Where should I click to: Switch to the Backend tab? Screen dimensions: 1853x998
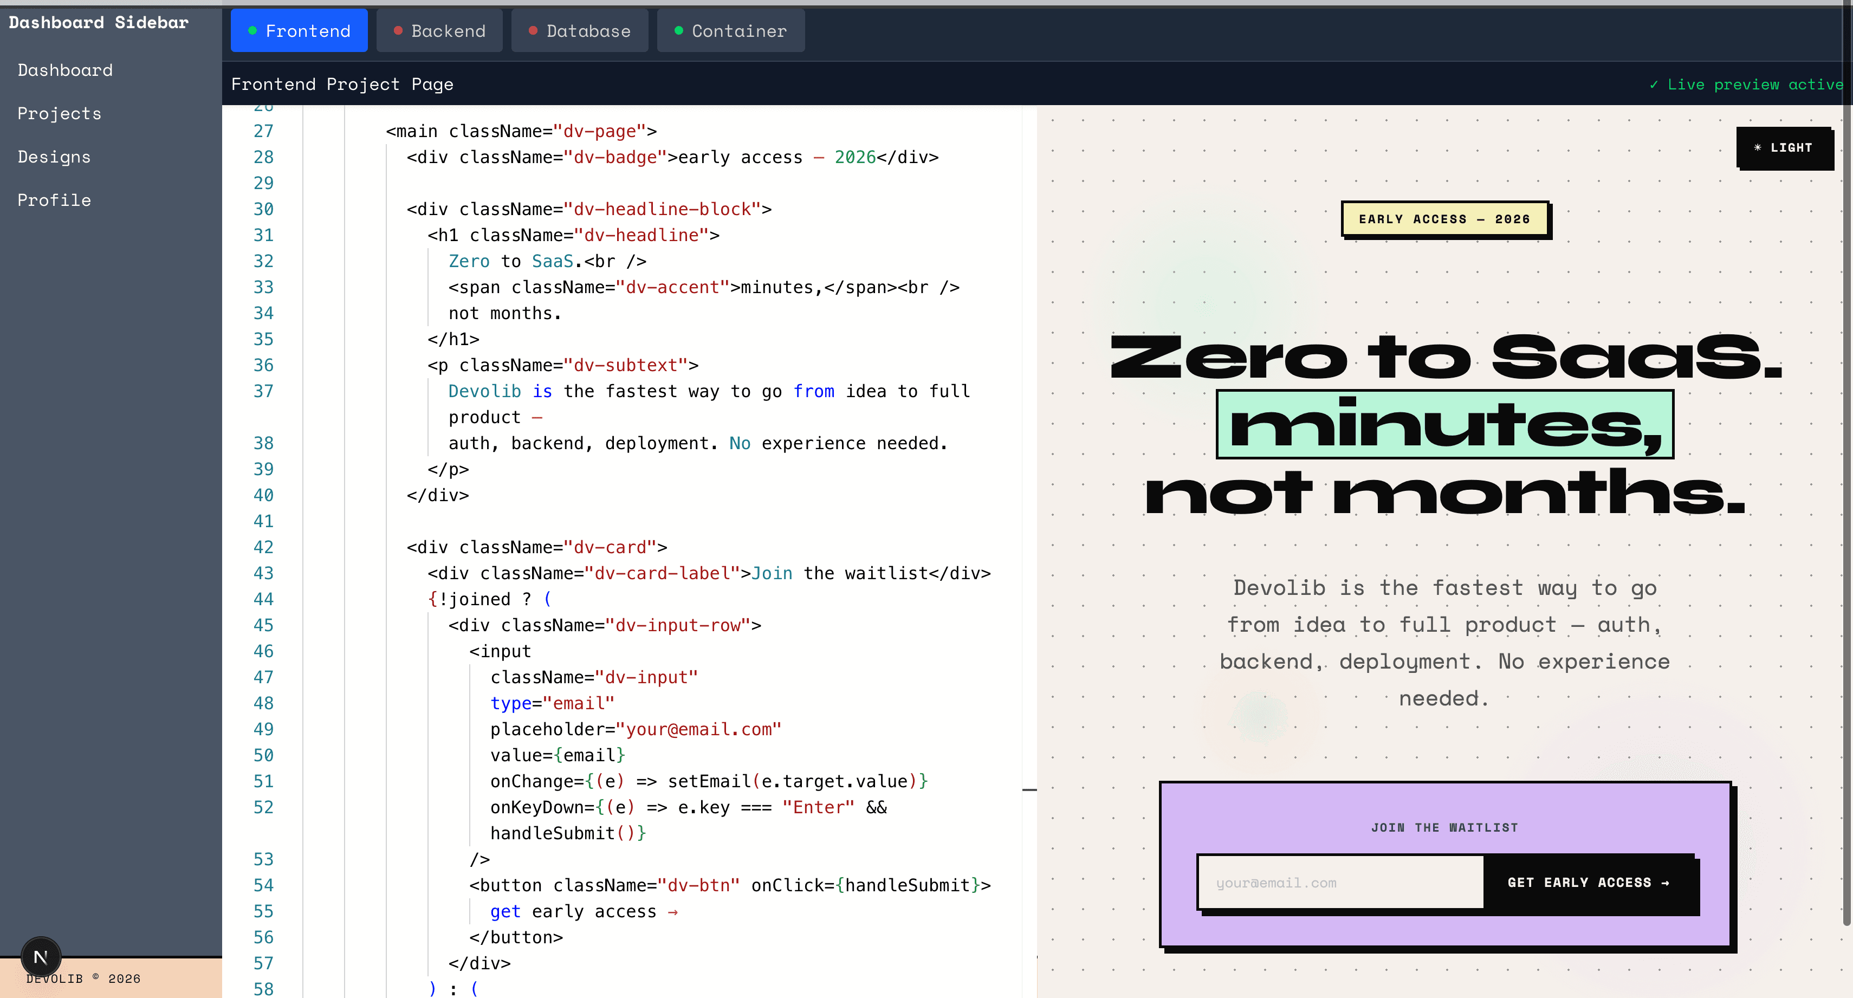(x=439, y=30)
